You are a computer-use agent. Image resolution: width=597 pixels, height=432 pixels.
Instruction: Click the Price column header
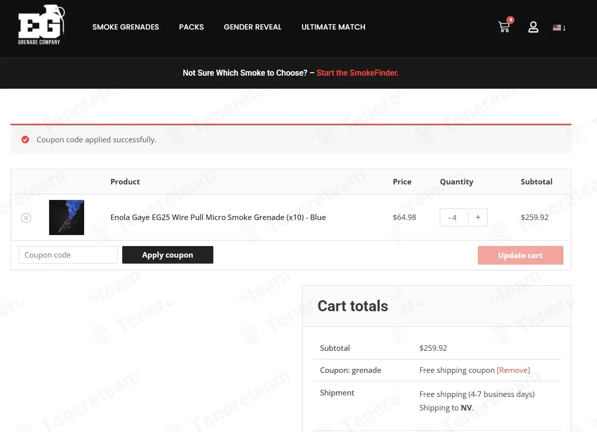pyautogui.click(x=402, y=182)
